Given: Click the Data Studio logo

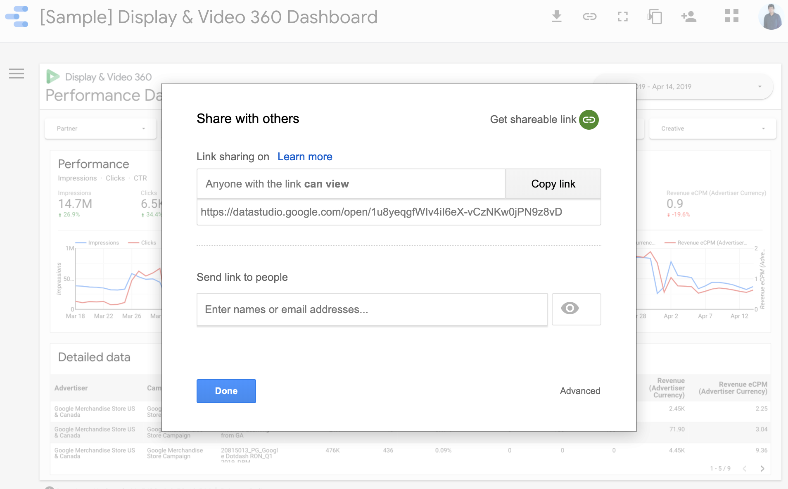Looking at the screenshot, I should [16, 17].
